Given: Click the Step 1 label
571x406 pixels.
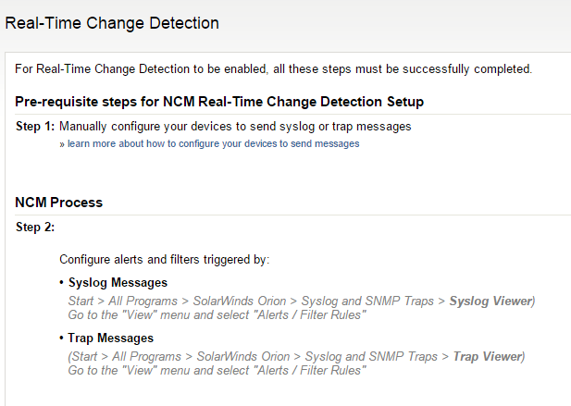Looking at the screenshot, I should point(35,126).
